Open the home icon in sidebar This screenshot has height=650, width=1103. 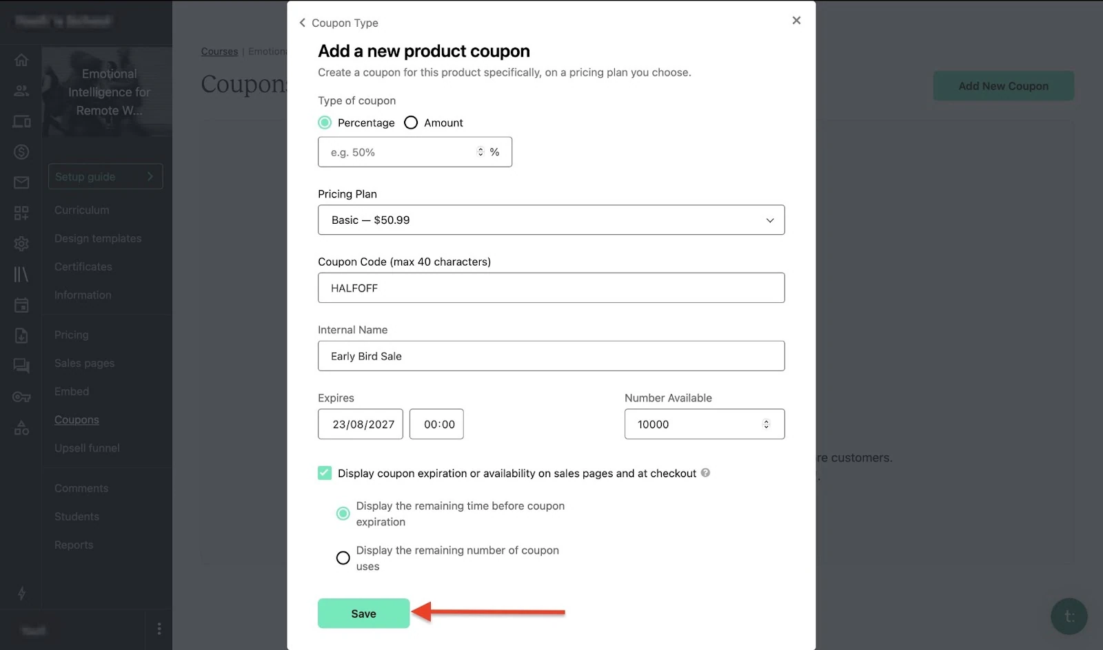pyautogui.click(x=21, y=61)
